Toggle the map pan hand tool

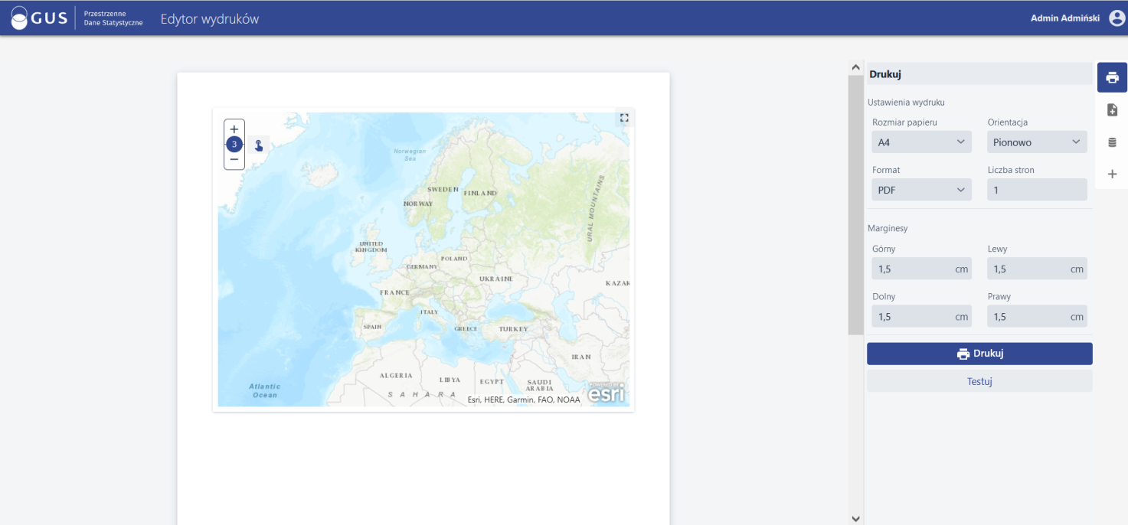pyautogui.click(x=259, y=145)
